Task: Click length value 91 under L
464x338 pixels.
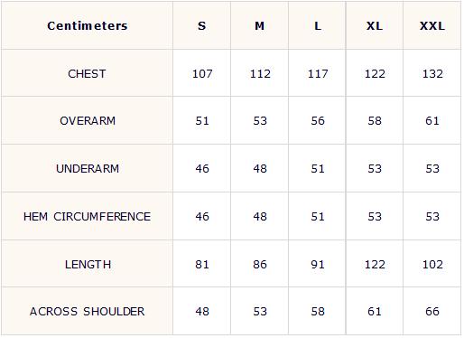Action: tap(318, 265)
